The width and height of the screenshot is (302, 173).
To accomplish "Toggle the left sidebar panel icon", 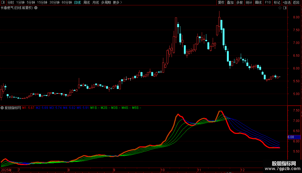I will pyautogui.click(x=3, y=2).
